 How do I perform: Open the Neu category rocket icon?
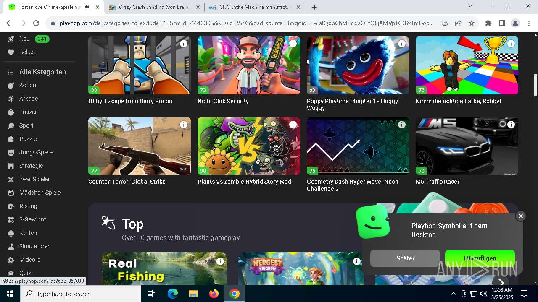pyautogui.click(x=11, y=39)
